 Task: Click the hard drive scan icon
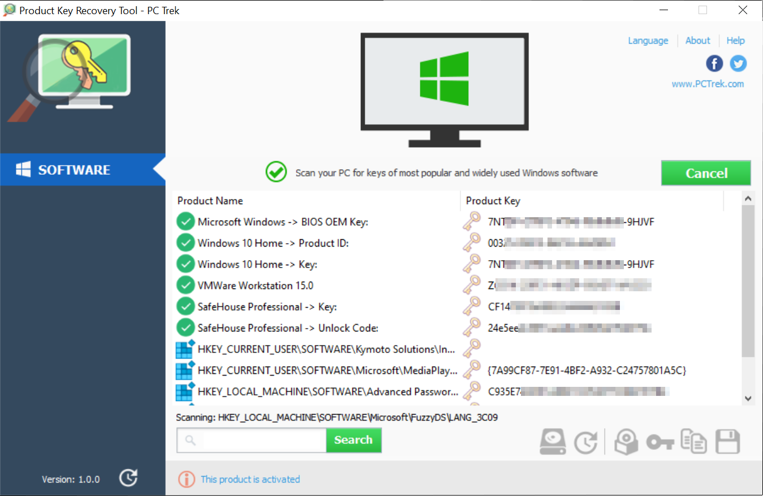[553, 442]
